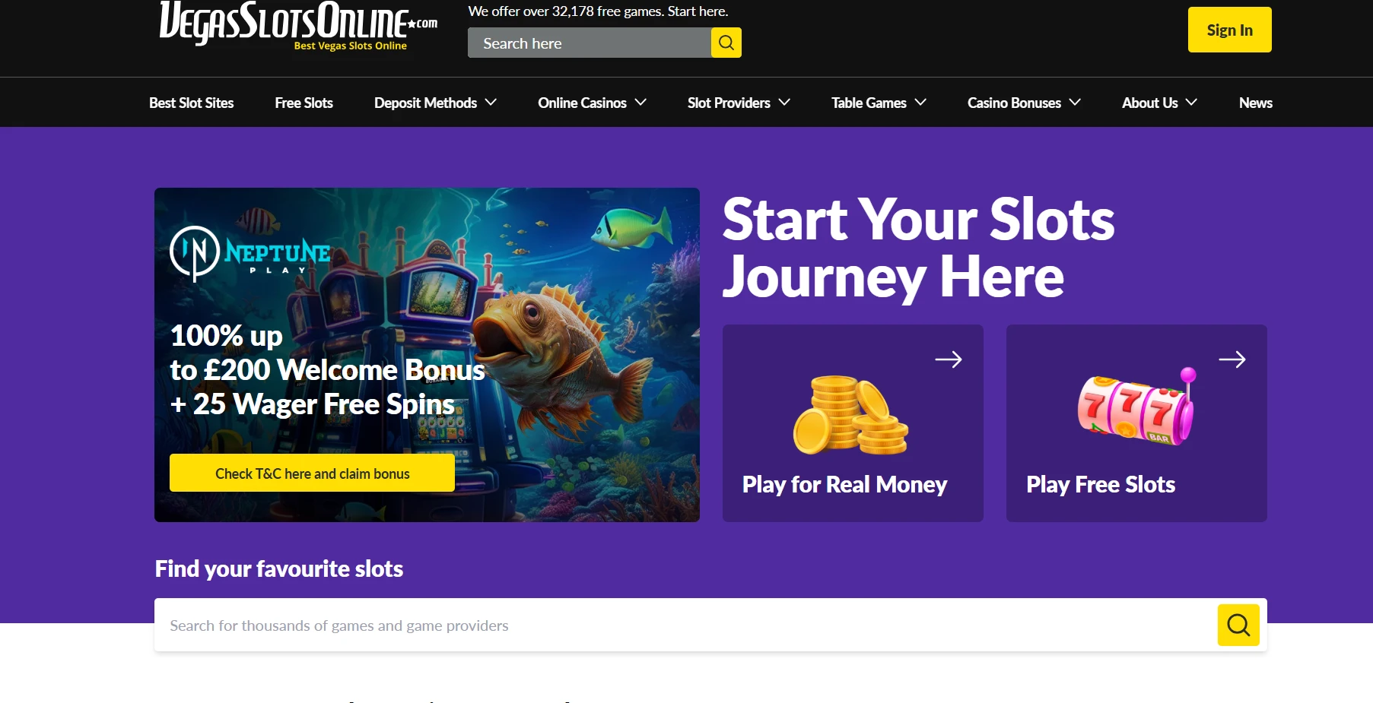Click the arrow on Play for Real Money card

tap(948, 359)
